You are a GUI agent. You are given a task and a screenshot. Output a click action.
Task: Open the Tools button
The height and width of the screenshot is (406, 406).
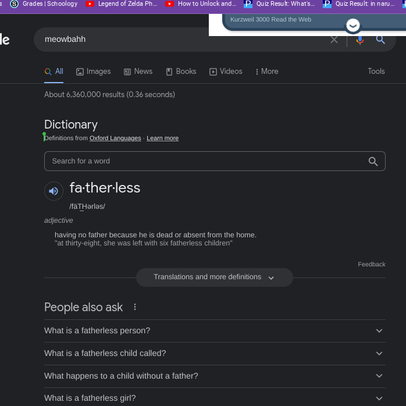tap(376, 72)
